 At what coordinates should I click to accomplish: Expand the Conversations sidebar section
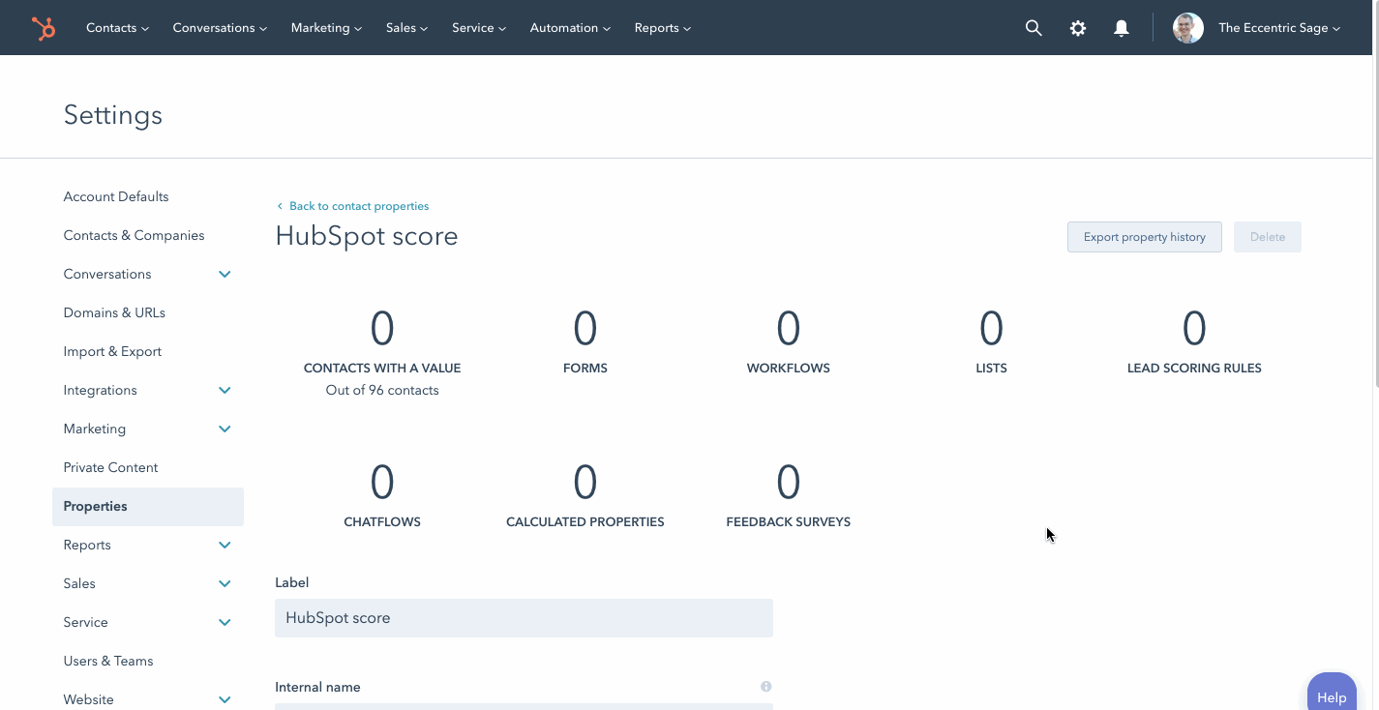pyautogui.click(x=224, y=274)
